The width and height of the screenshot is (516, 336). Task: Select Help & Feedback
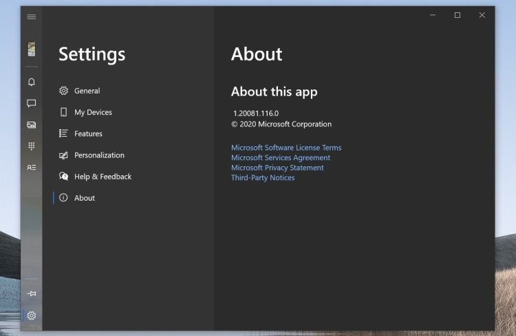[x=103, y=177]
